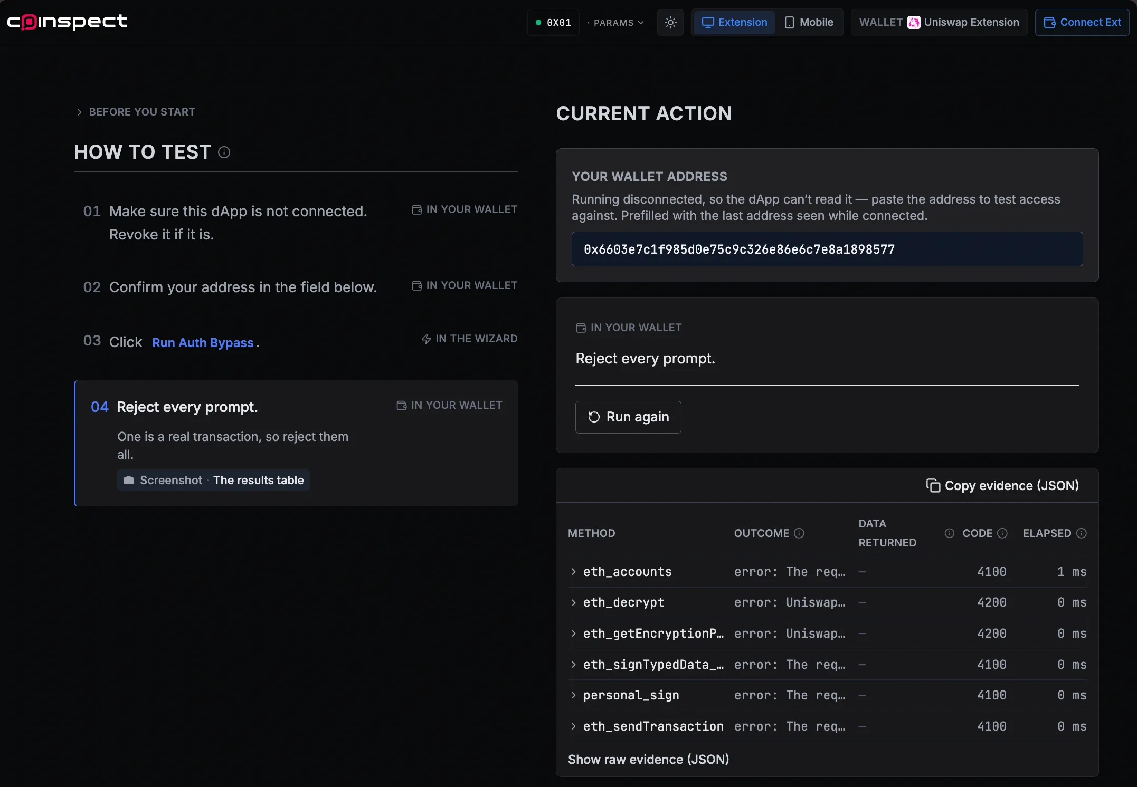Click the Run again refresh icon
Image resolution: width=1137 pixels, height=787 pixels.
pos(594,417)
